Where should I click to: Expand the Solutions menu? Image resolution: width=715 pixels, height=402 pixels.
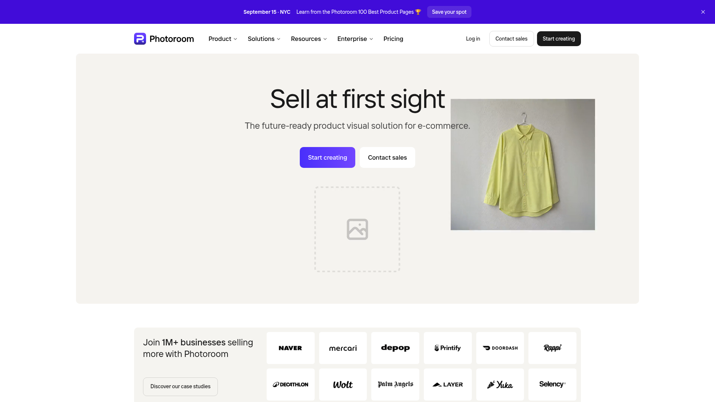click(x=264, y=39)
